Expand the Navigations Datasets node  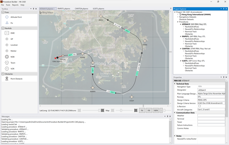178,17
